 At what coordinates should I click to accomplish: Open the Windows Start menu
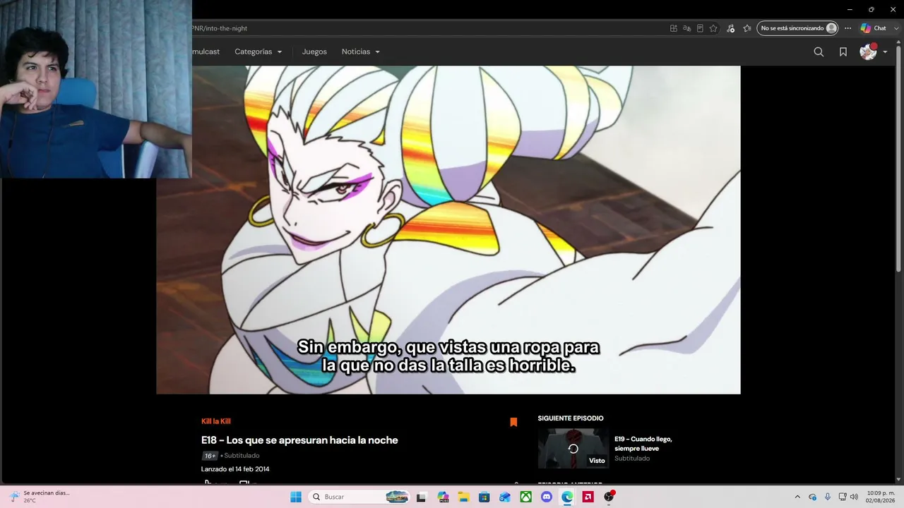pyautogui.click(x=296, y=497)
